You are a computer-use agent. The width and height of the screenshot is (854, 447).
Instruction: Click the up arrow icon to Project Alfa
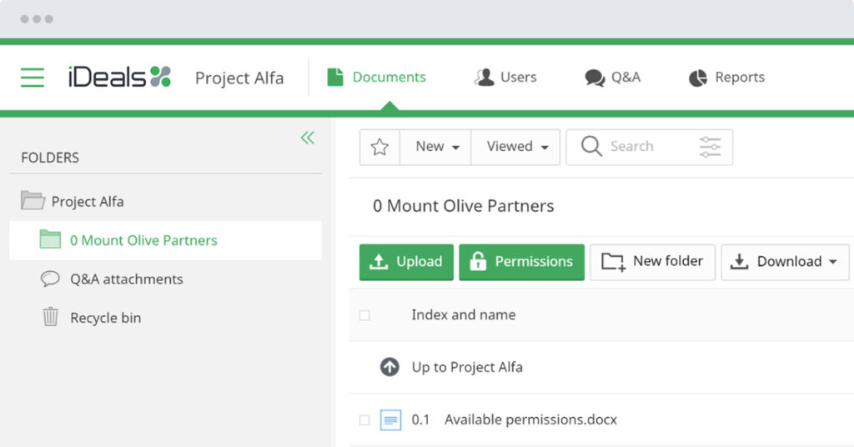click(x=389, y=367)
